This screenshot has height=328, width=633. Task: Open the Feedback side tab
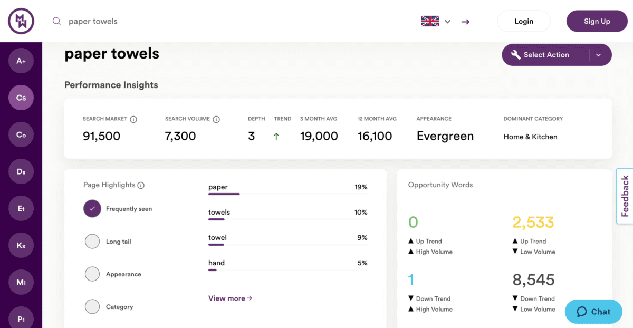coord(625,196)
